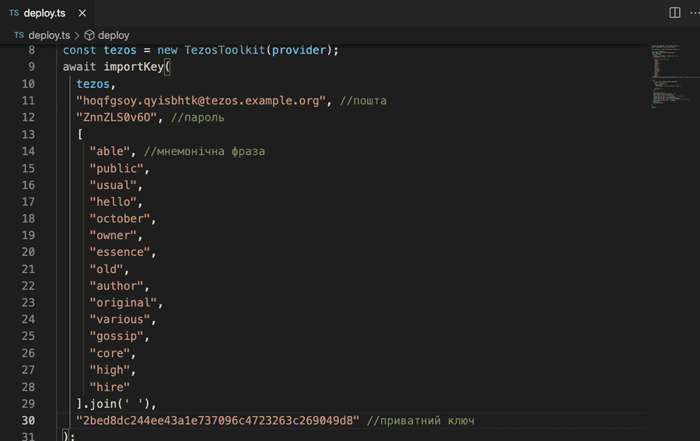Click line number 30 in the gutter
Viewport: 700px width, 441px height.
pyautogui.click(x=28, y=421)
